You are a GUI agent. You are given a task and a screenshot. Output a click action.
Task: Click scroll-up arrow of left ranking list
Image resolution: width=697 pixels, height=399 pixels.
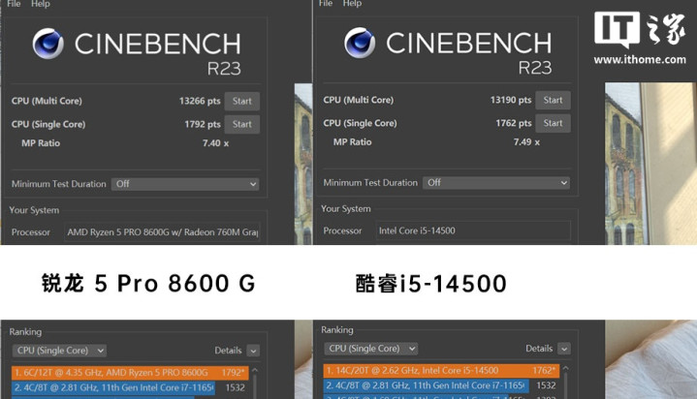click(x=255, y=370)
